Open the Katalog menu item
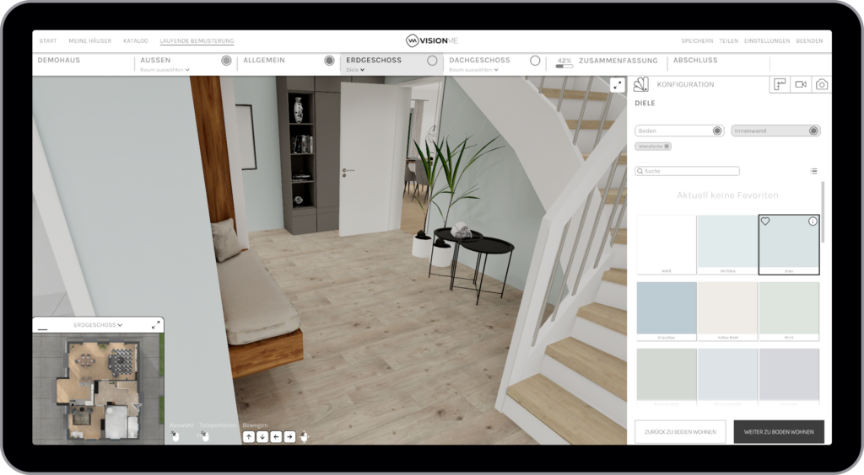Screen dimensions: 864x475 point(135,40)
